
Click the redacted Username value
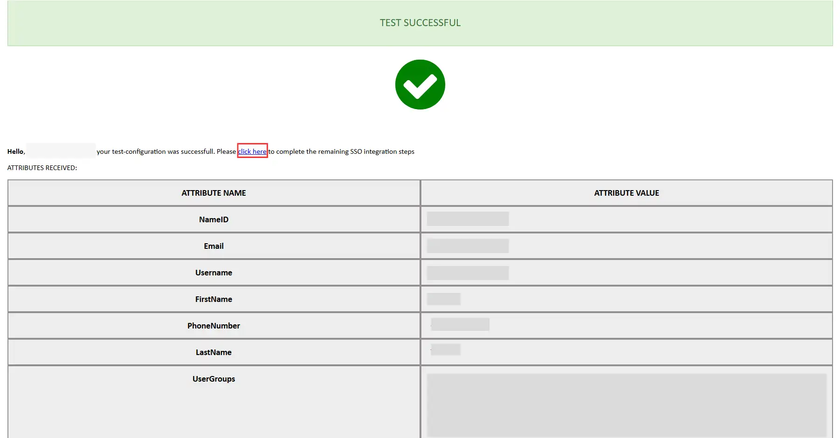[468, 273]
